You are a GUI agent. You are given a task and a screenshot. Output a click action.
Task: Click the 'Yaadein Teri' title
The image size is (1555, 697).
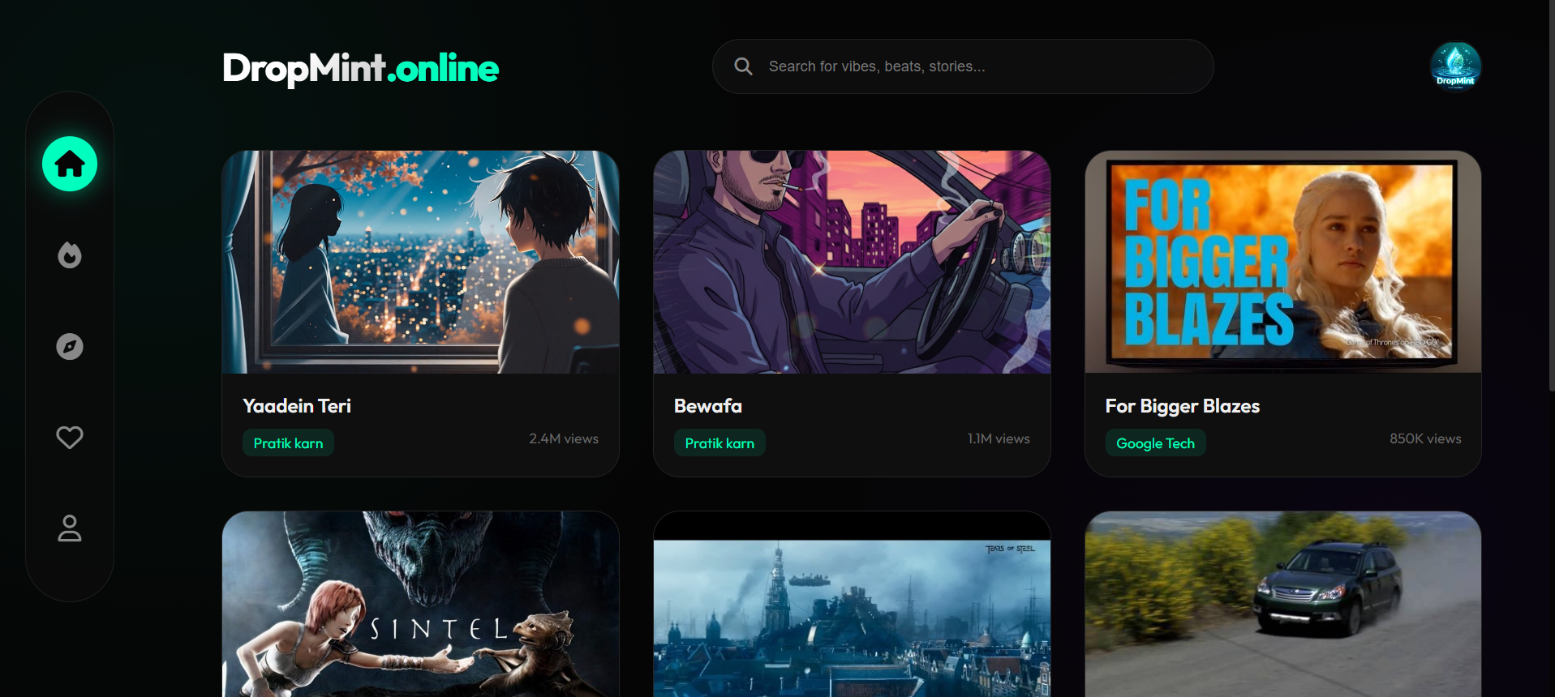coord(297,406)
